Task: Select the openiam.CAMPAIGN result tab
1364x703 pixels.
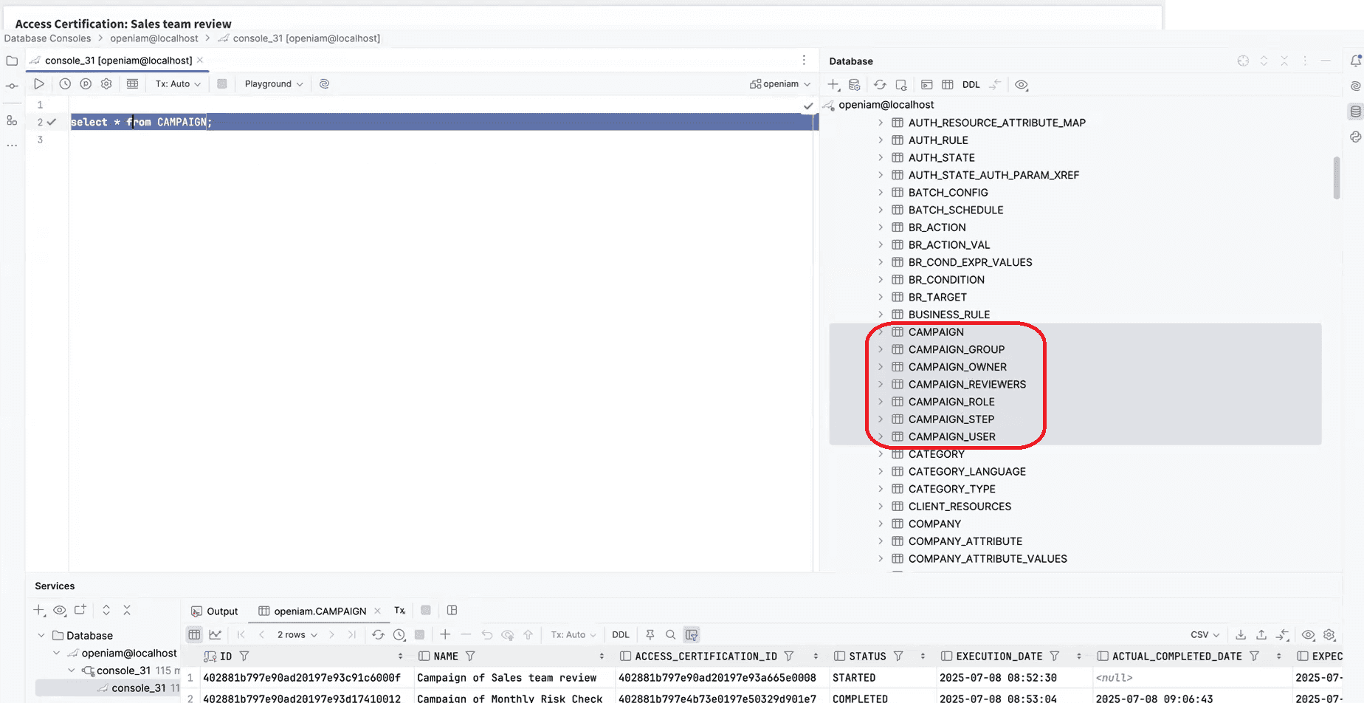Action: click(319, 611)
